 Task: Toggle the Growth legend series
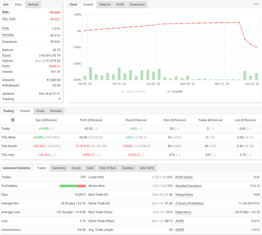click(175, 92)
